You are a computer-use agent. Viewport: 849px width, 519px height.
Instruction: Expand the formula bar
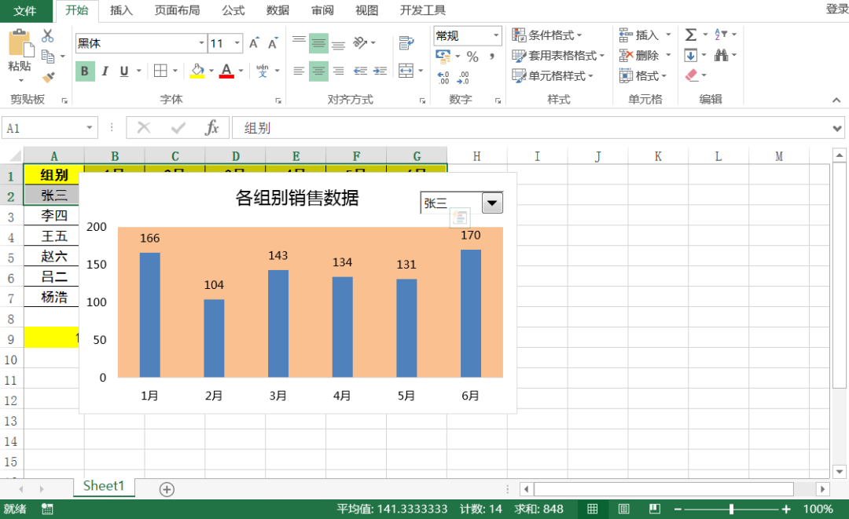[837, 128]
